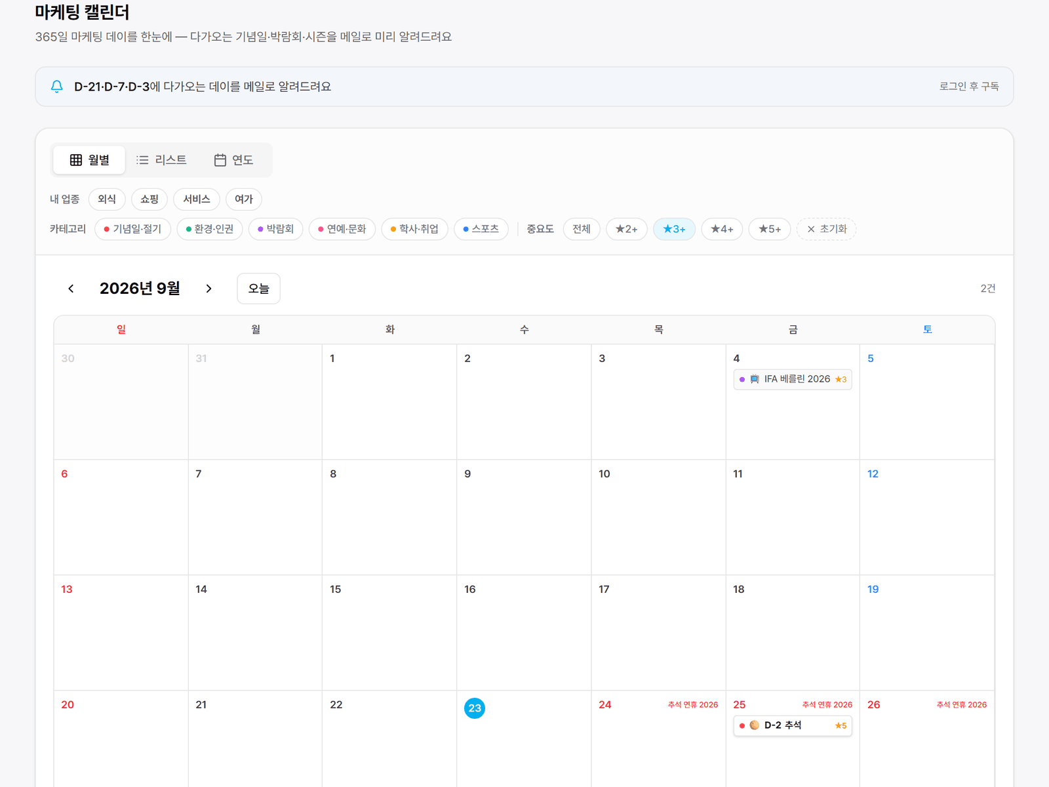
Task: Click date 4 in the calendar
Action: point(736,359)
